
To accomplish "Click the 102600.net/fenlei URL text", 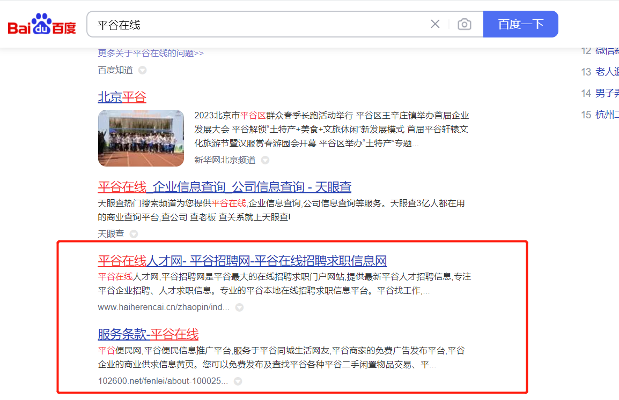I will 163,381.
